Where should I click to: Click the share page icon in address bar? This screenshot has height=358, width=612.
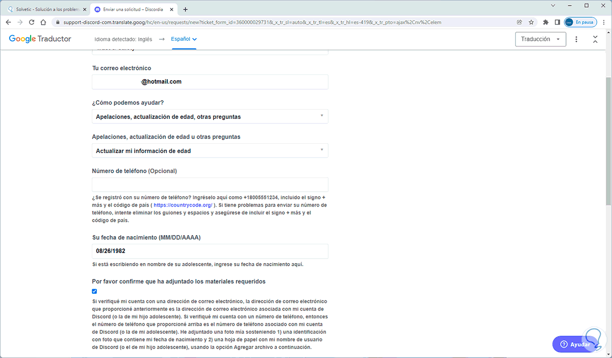coord(519,22)
